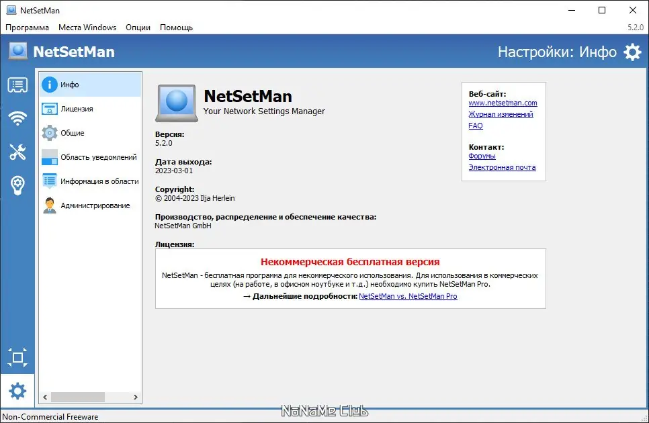Click the lightbulb tips sidebar icon

(x=17, y=185)
